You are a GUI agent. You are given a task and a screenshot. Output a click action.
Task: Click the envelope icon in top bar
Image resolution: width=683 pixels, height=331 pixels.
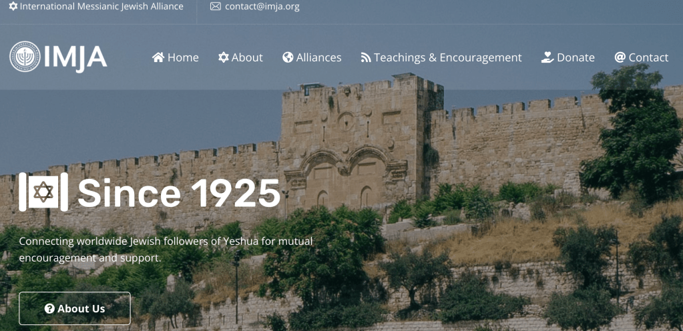click(x=216, y=7)
